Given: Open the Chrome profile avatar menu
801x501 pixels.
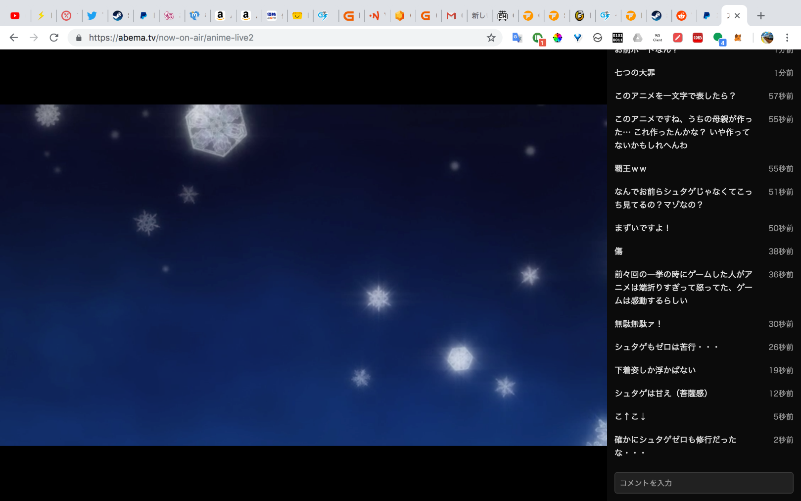Looking at the screenshot, I should (767, 38).
